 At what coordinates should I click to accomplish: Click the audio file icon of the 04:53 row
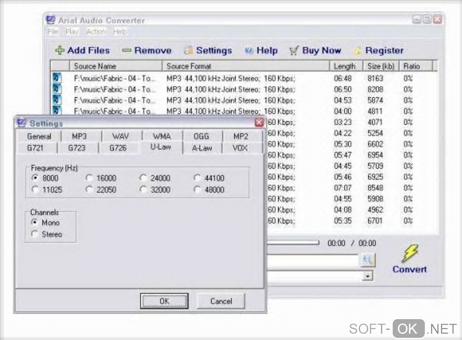point(57,100)
